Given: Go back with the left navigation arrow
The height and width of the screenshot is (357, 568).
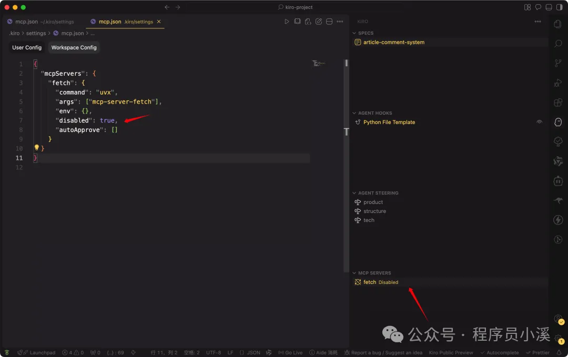Looking at the screenshot, I should [x=167, y=7].
